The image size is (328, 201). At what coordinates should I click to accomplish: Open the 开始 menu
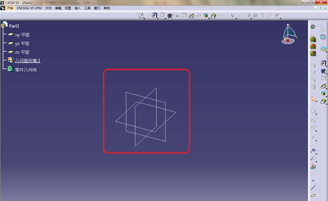(10, 8)
